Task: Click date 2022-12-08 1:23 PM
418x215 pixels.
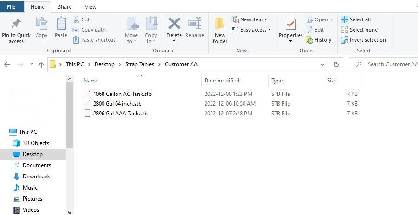Action: tap(228, 94)
